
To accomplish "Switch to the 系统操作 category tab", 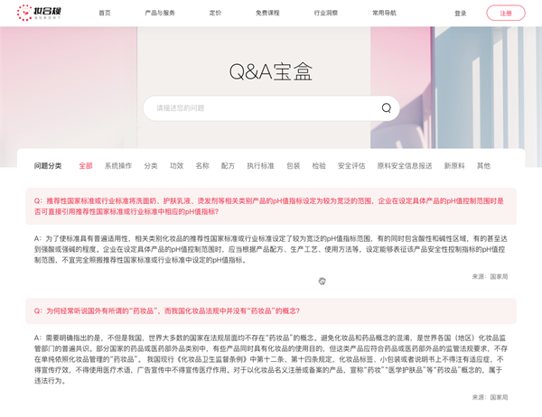I will 118,166.
